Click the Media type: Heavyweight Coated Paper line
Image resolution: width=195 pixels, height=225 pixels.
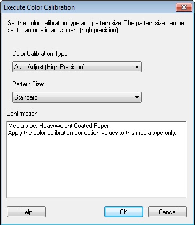pos(58,126)
